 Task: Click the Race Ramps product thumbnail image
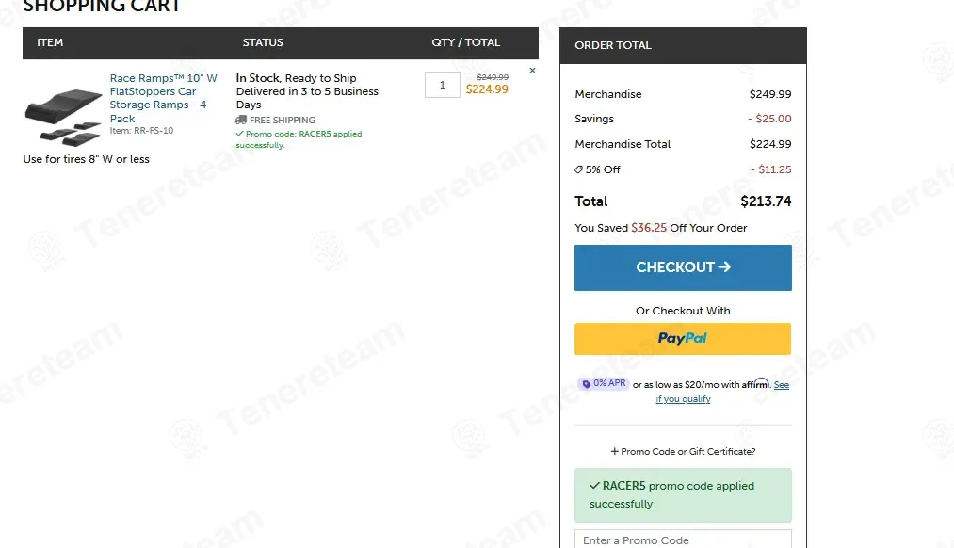click(63, 116)
